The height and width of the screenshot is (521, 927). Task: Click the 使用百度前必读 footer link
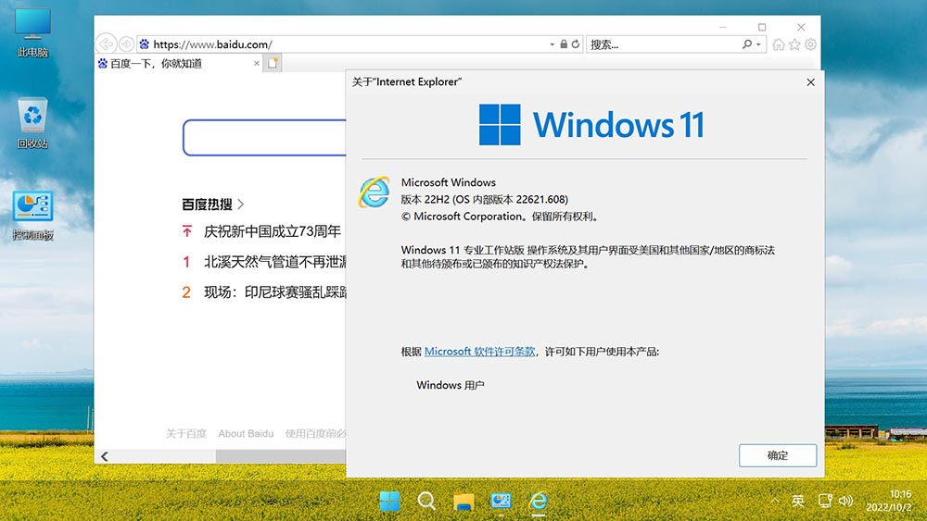pos(316,434)
